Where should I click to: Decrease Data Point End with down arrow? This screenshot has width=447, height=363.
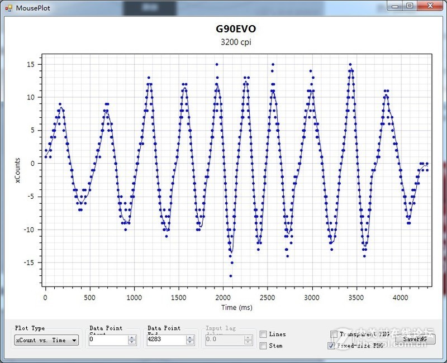point(190,342)
